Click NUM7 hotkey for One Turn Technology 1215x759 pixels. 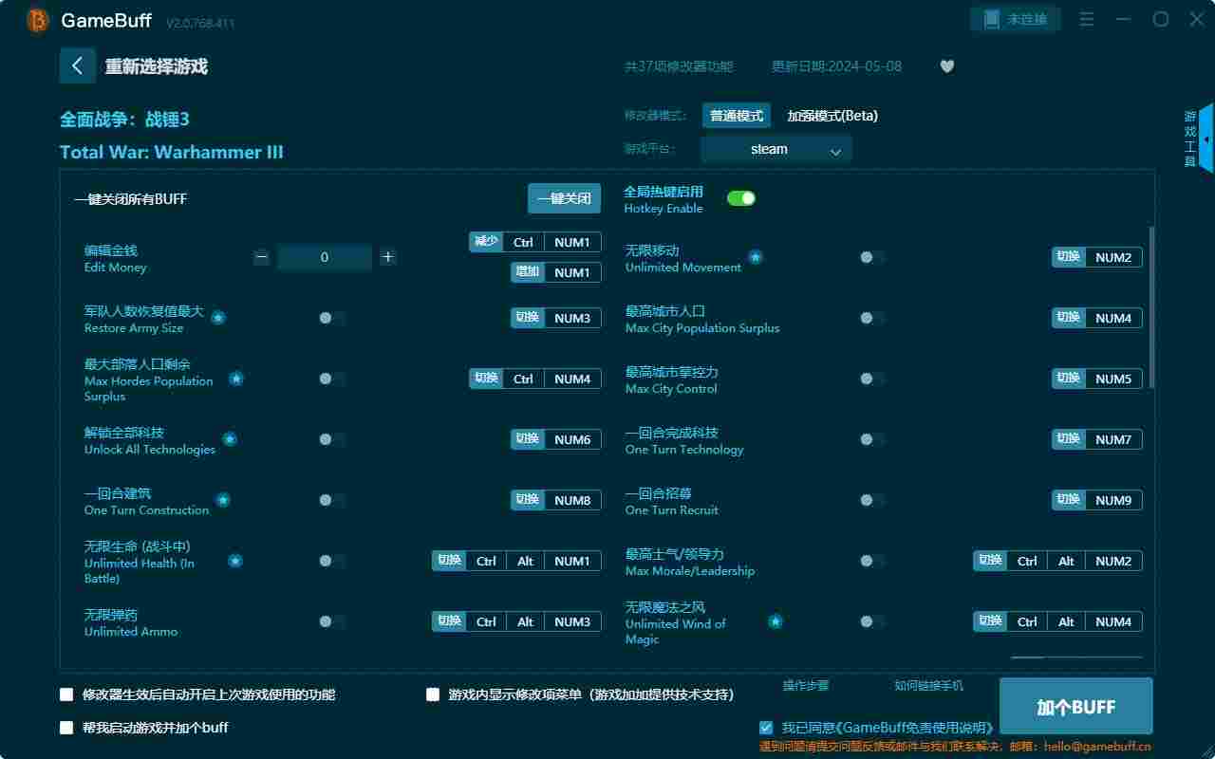tap(1113, 439)
